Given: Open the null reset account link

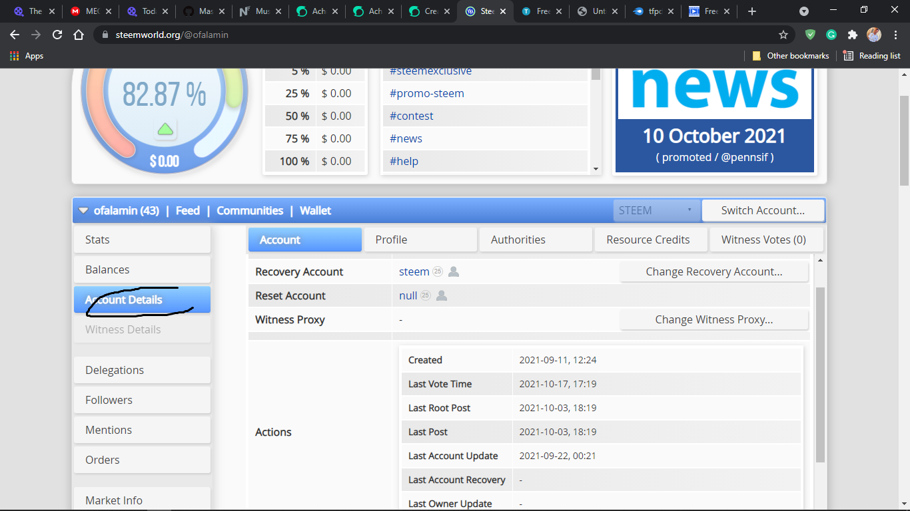Looking at the screenshot, I should pos(408,295).
